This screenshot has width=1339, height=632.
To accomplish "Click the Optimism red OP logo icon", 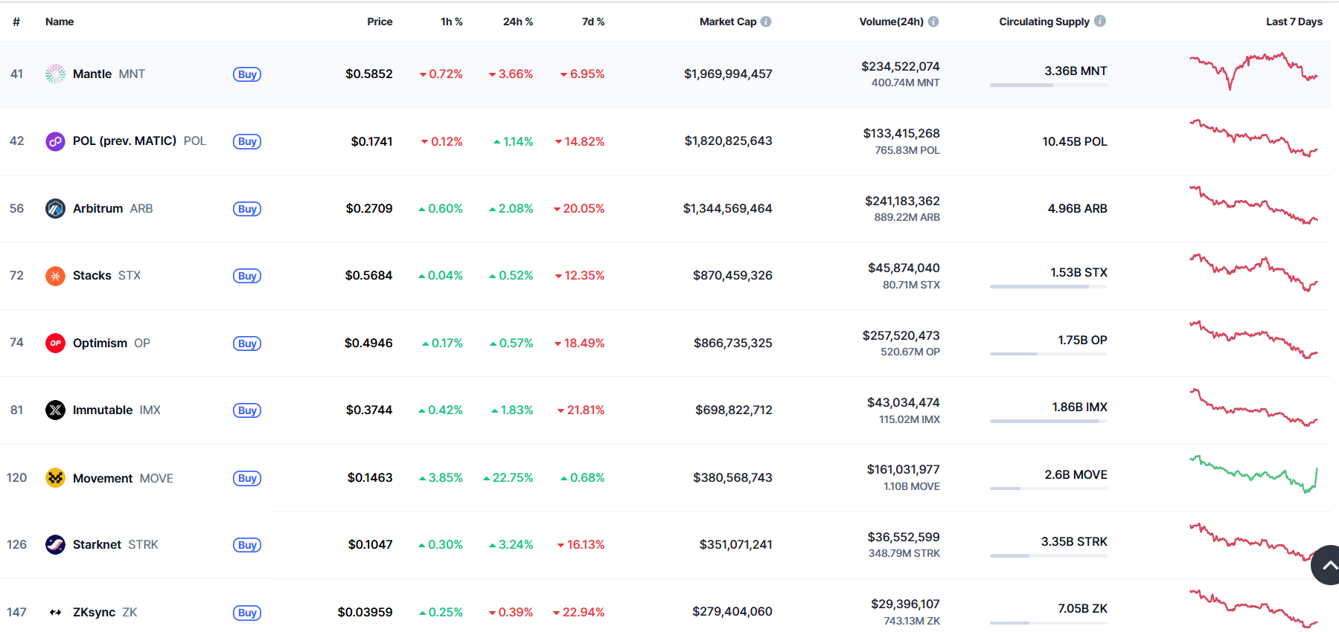I will [55, 343].
